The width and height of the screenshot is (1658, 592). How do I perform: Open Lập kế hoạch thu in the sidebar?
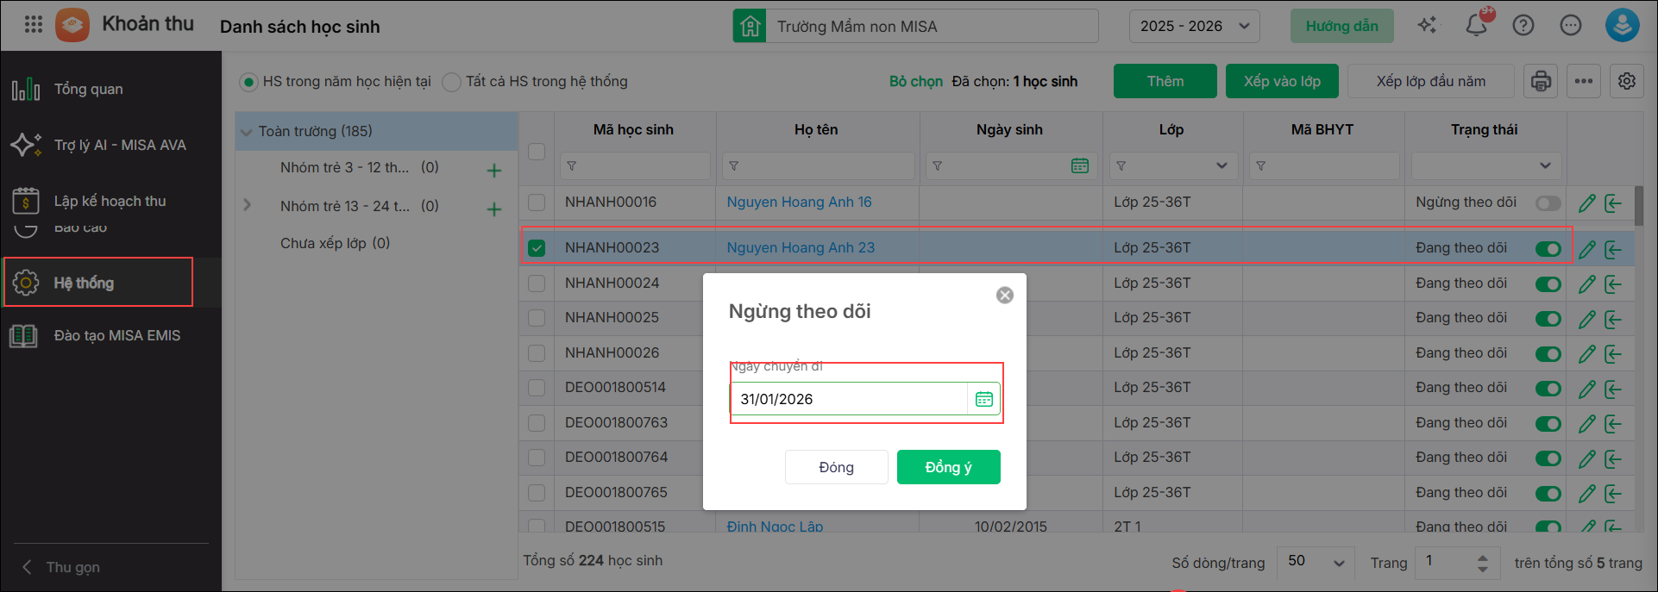(x=110, y=201)
